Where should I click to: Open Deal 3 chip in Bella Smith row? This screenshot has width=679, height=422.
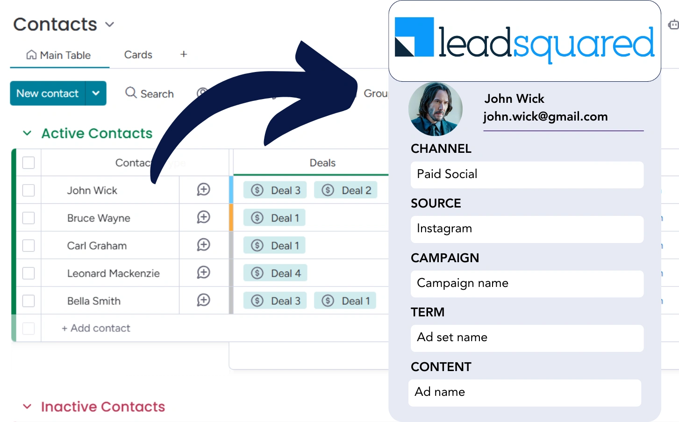(x=275, y=300)
